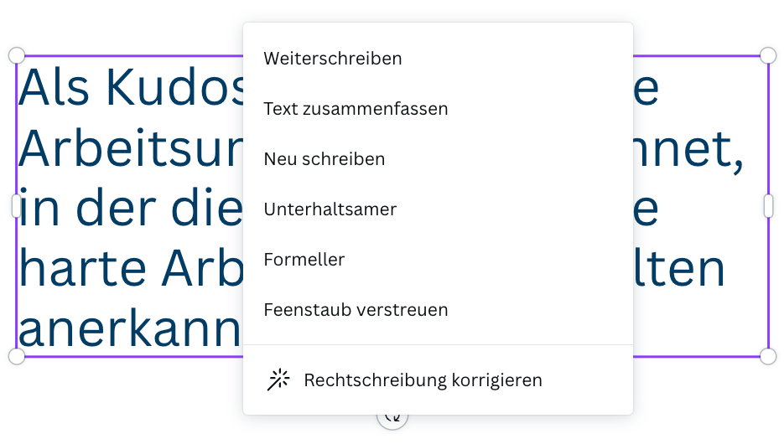Click the word "Kudos" in the first line
784x444 pixels.
[176, 85]
